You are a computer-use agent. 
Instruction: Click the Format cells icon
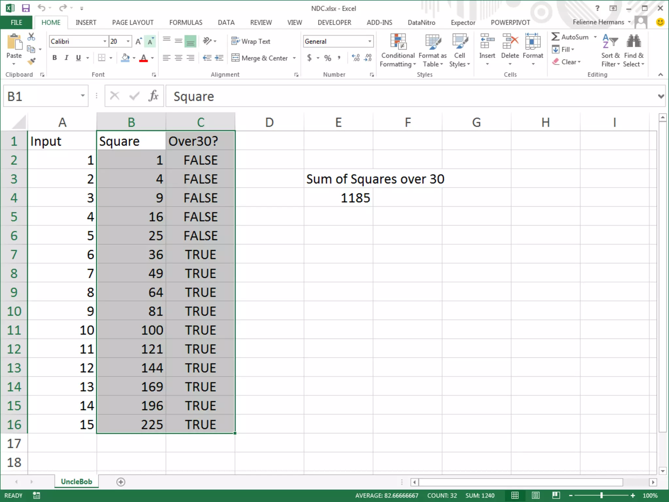coord(533,42)
